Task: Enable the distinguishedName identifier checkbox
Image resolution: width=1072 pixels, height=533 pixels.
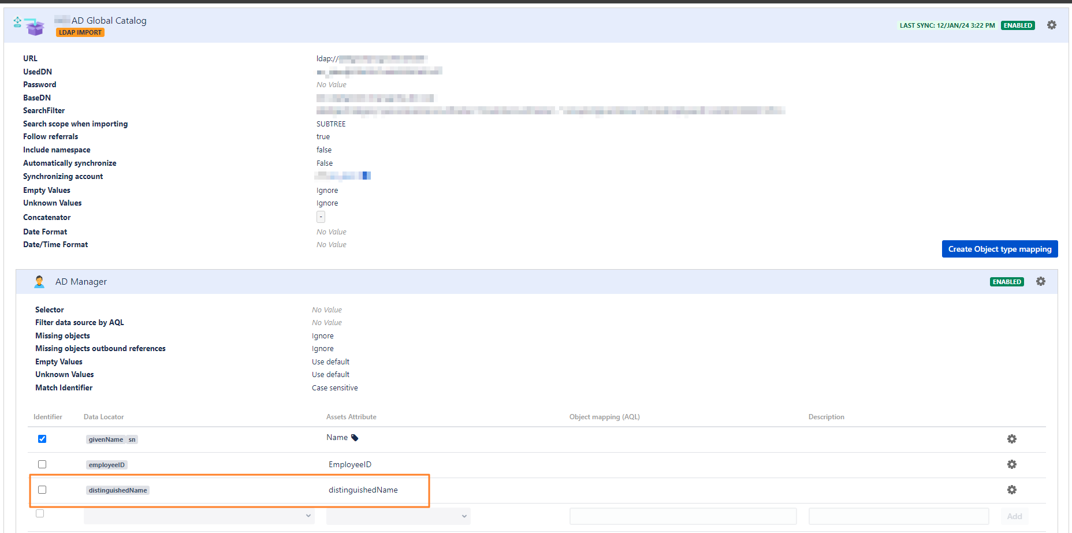Action: [x=42, y=489]
